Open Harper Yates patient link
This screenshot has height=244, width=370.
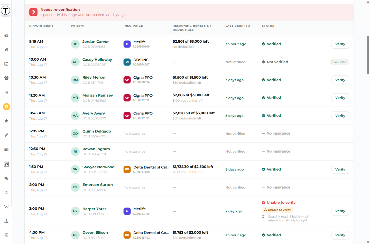[95, 209]
